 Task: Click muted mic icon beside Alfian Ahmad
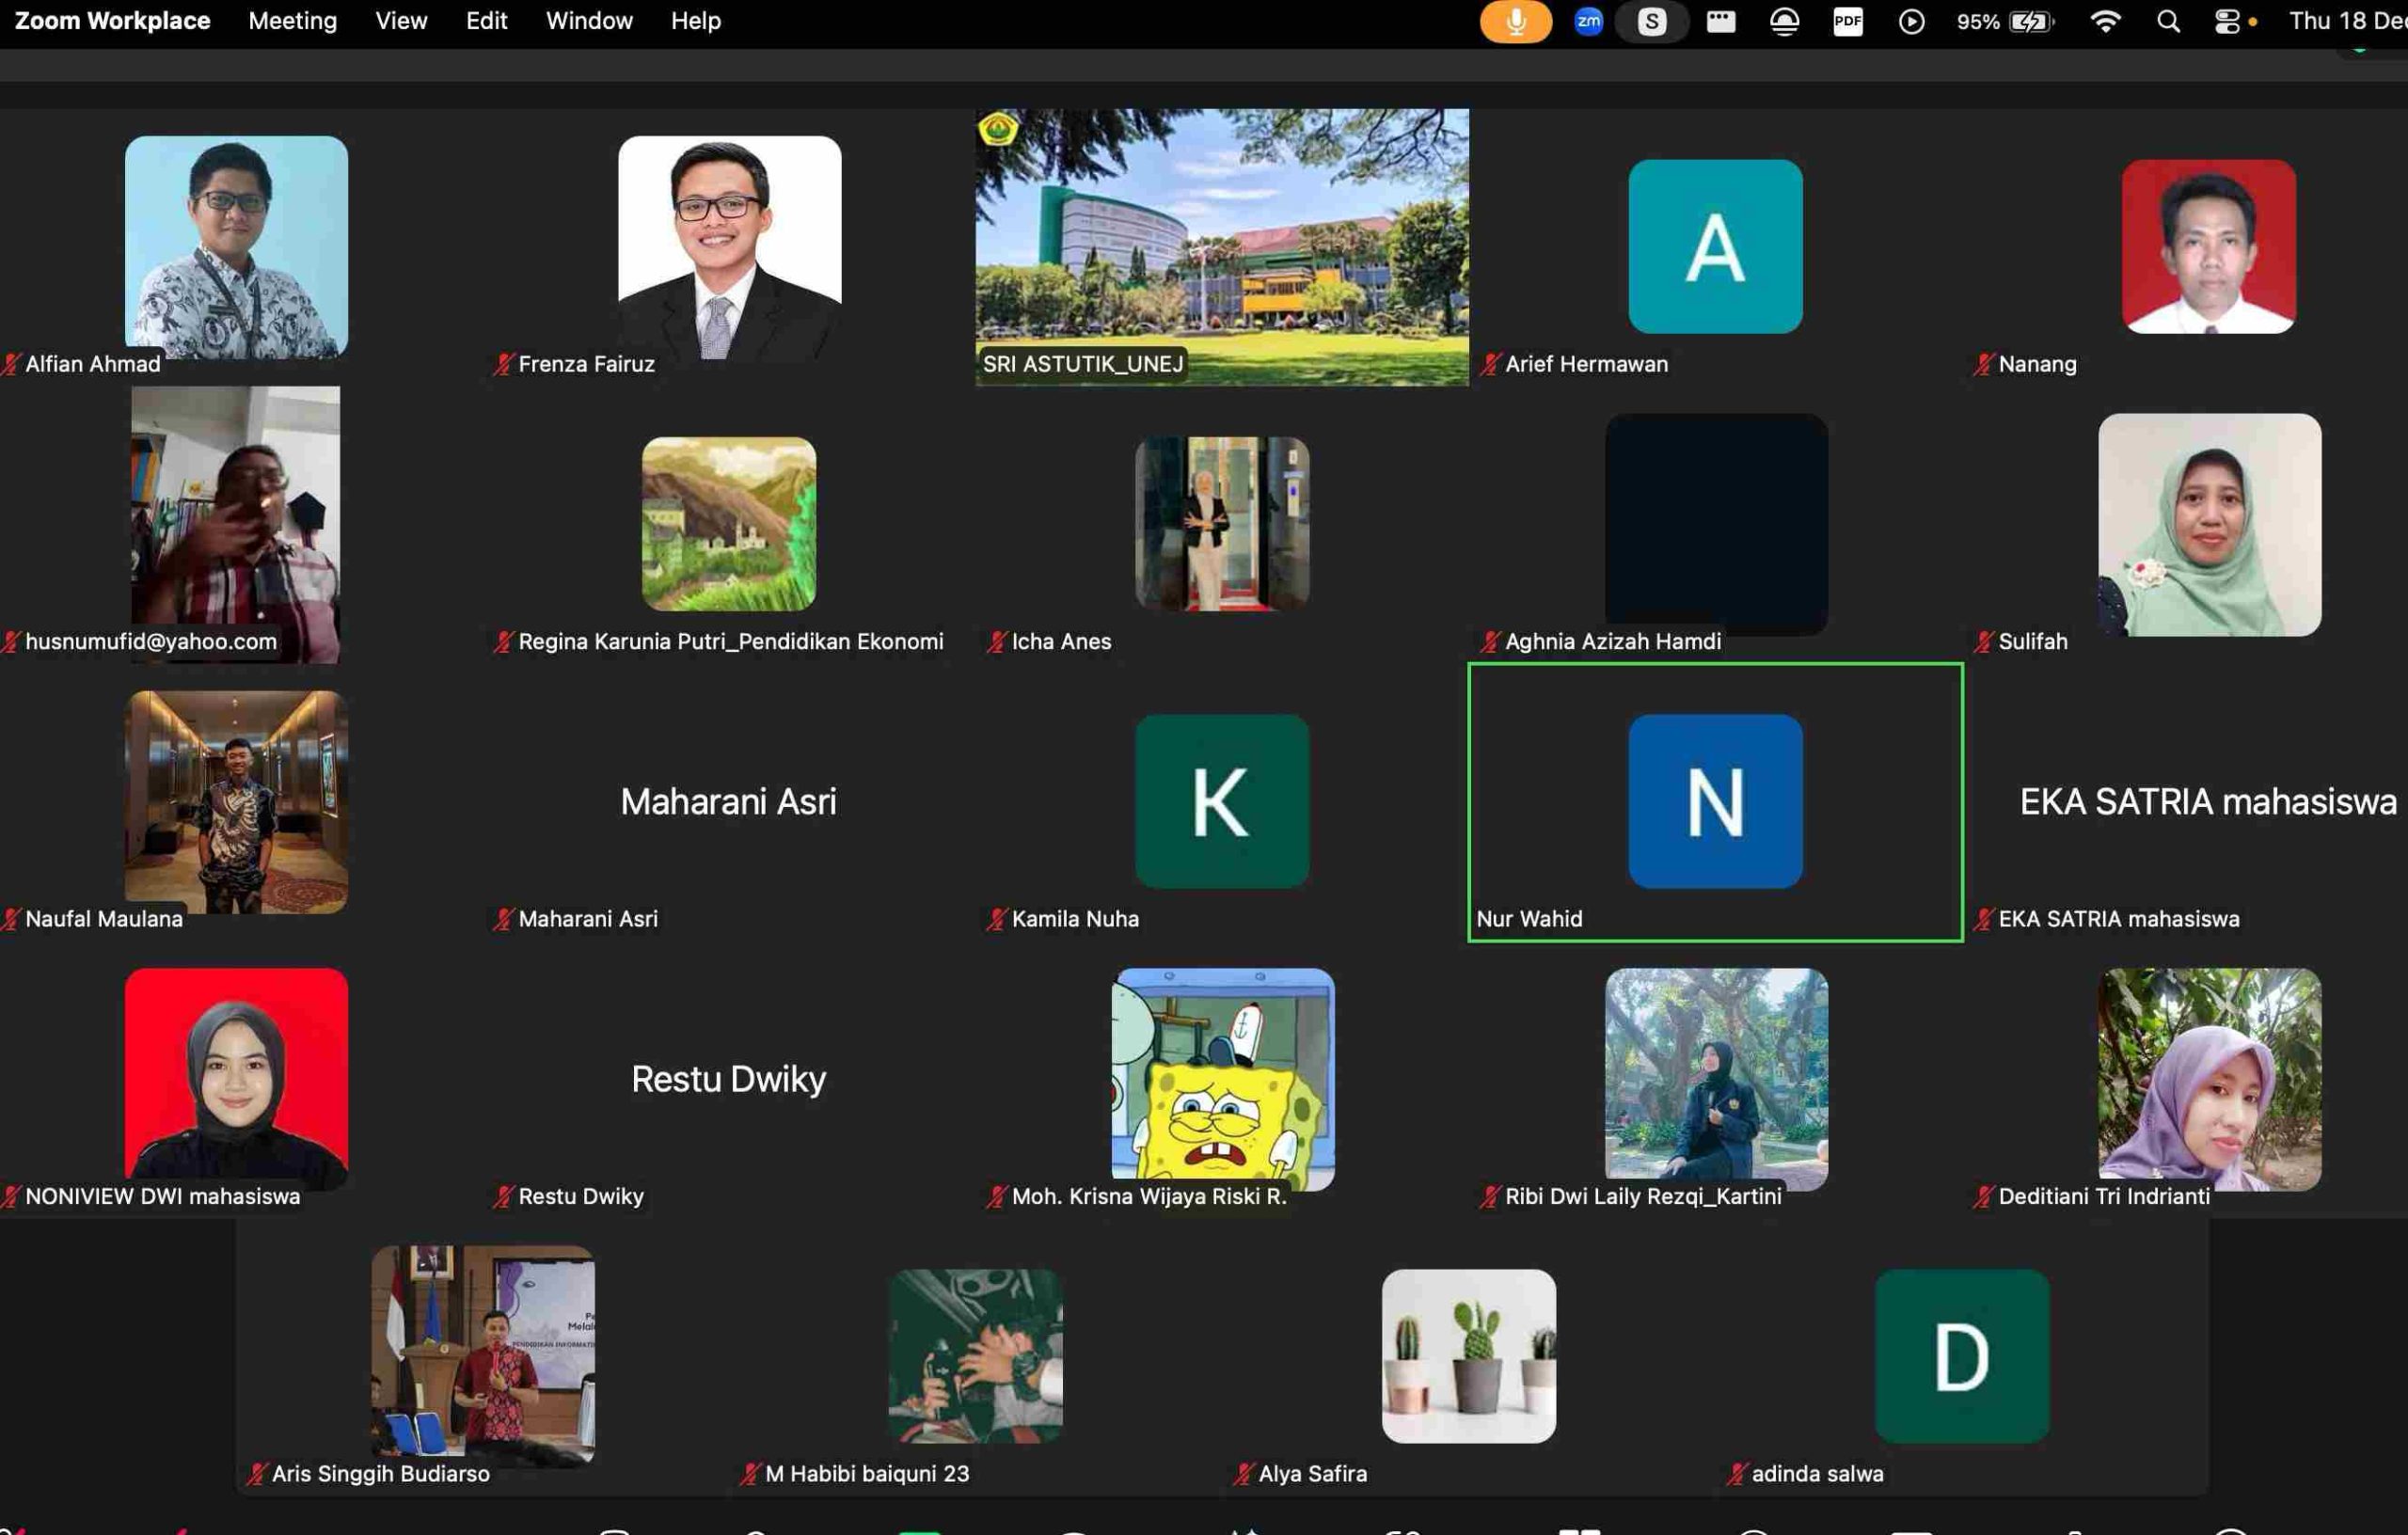(x=12, y=364)
